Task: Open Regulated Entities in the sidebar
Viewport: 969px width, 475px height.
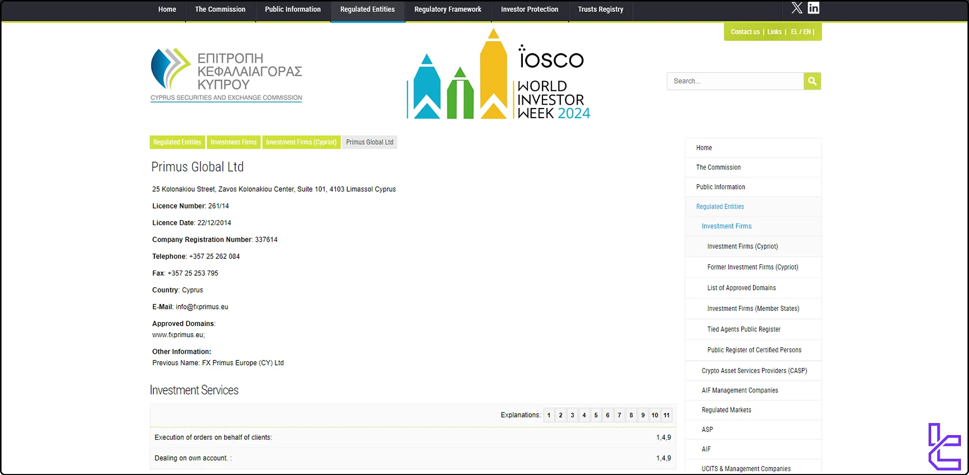Action: (753, 207)
